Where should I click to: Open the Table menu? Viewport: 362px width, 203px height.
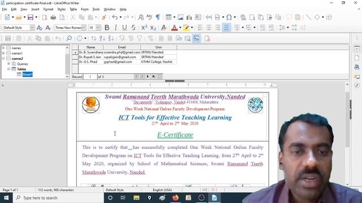click(73, 9)
